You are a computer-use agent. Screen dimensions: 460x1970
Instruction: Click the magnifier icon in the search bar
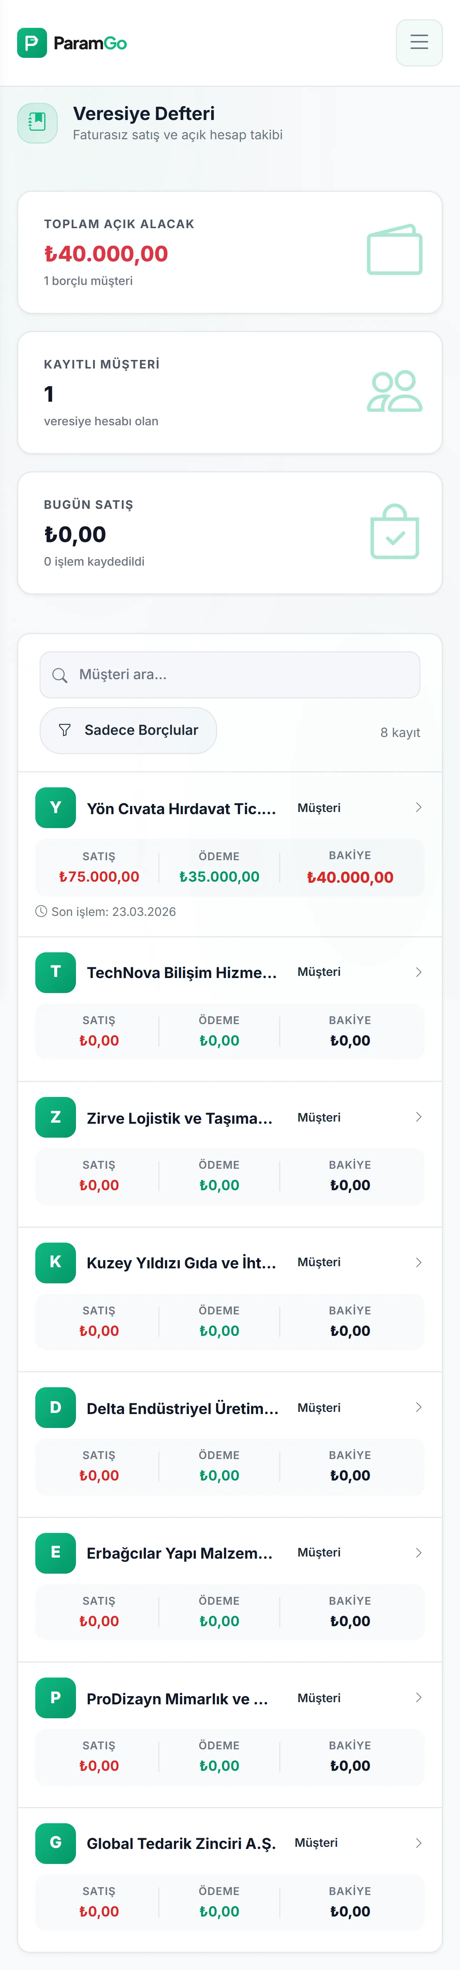pyautogui.click(x=60, y=675)
